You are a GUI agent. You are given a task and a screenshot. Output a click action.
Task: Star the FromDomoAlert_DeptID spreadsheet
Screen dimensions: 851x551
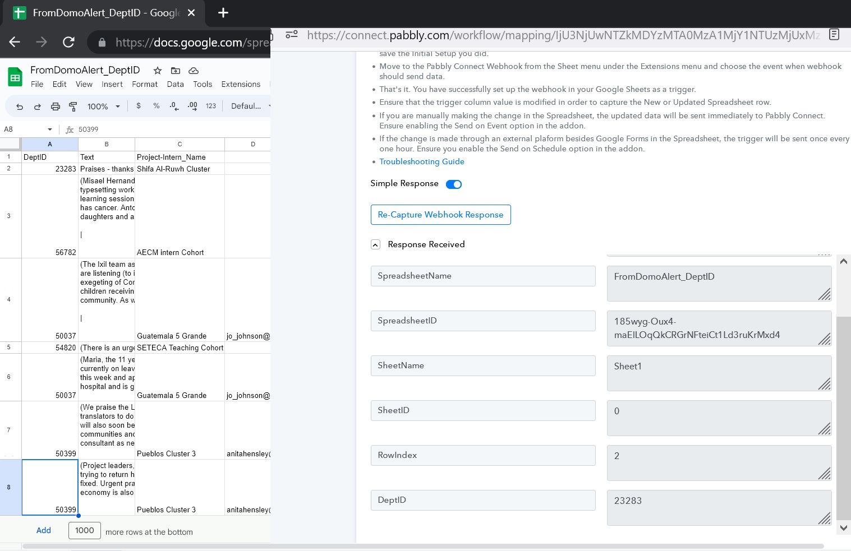[158, 71]
